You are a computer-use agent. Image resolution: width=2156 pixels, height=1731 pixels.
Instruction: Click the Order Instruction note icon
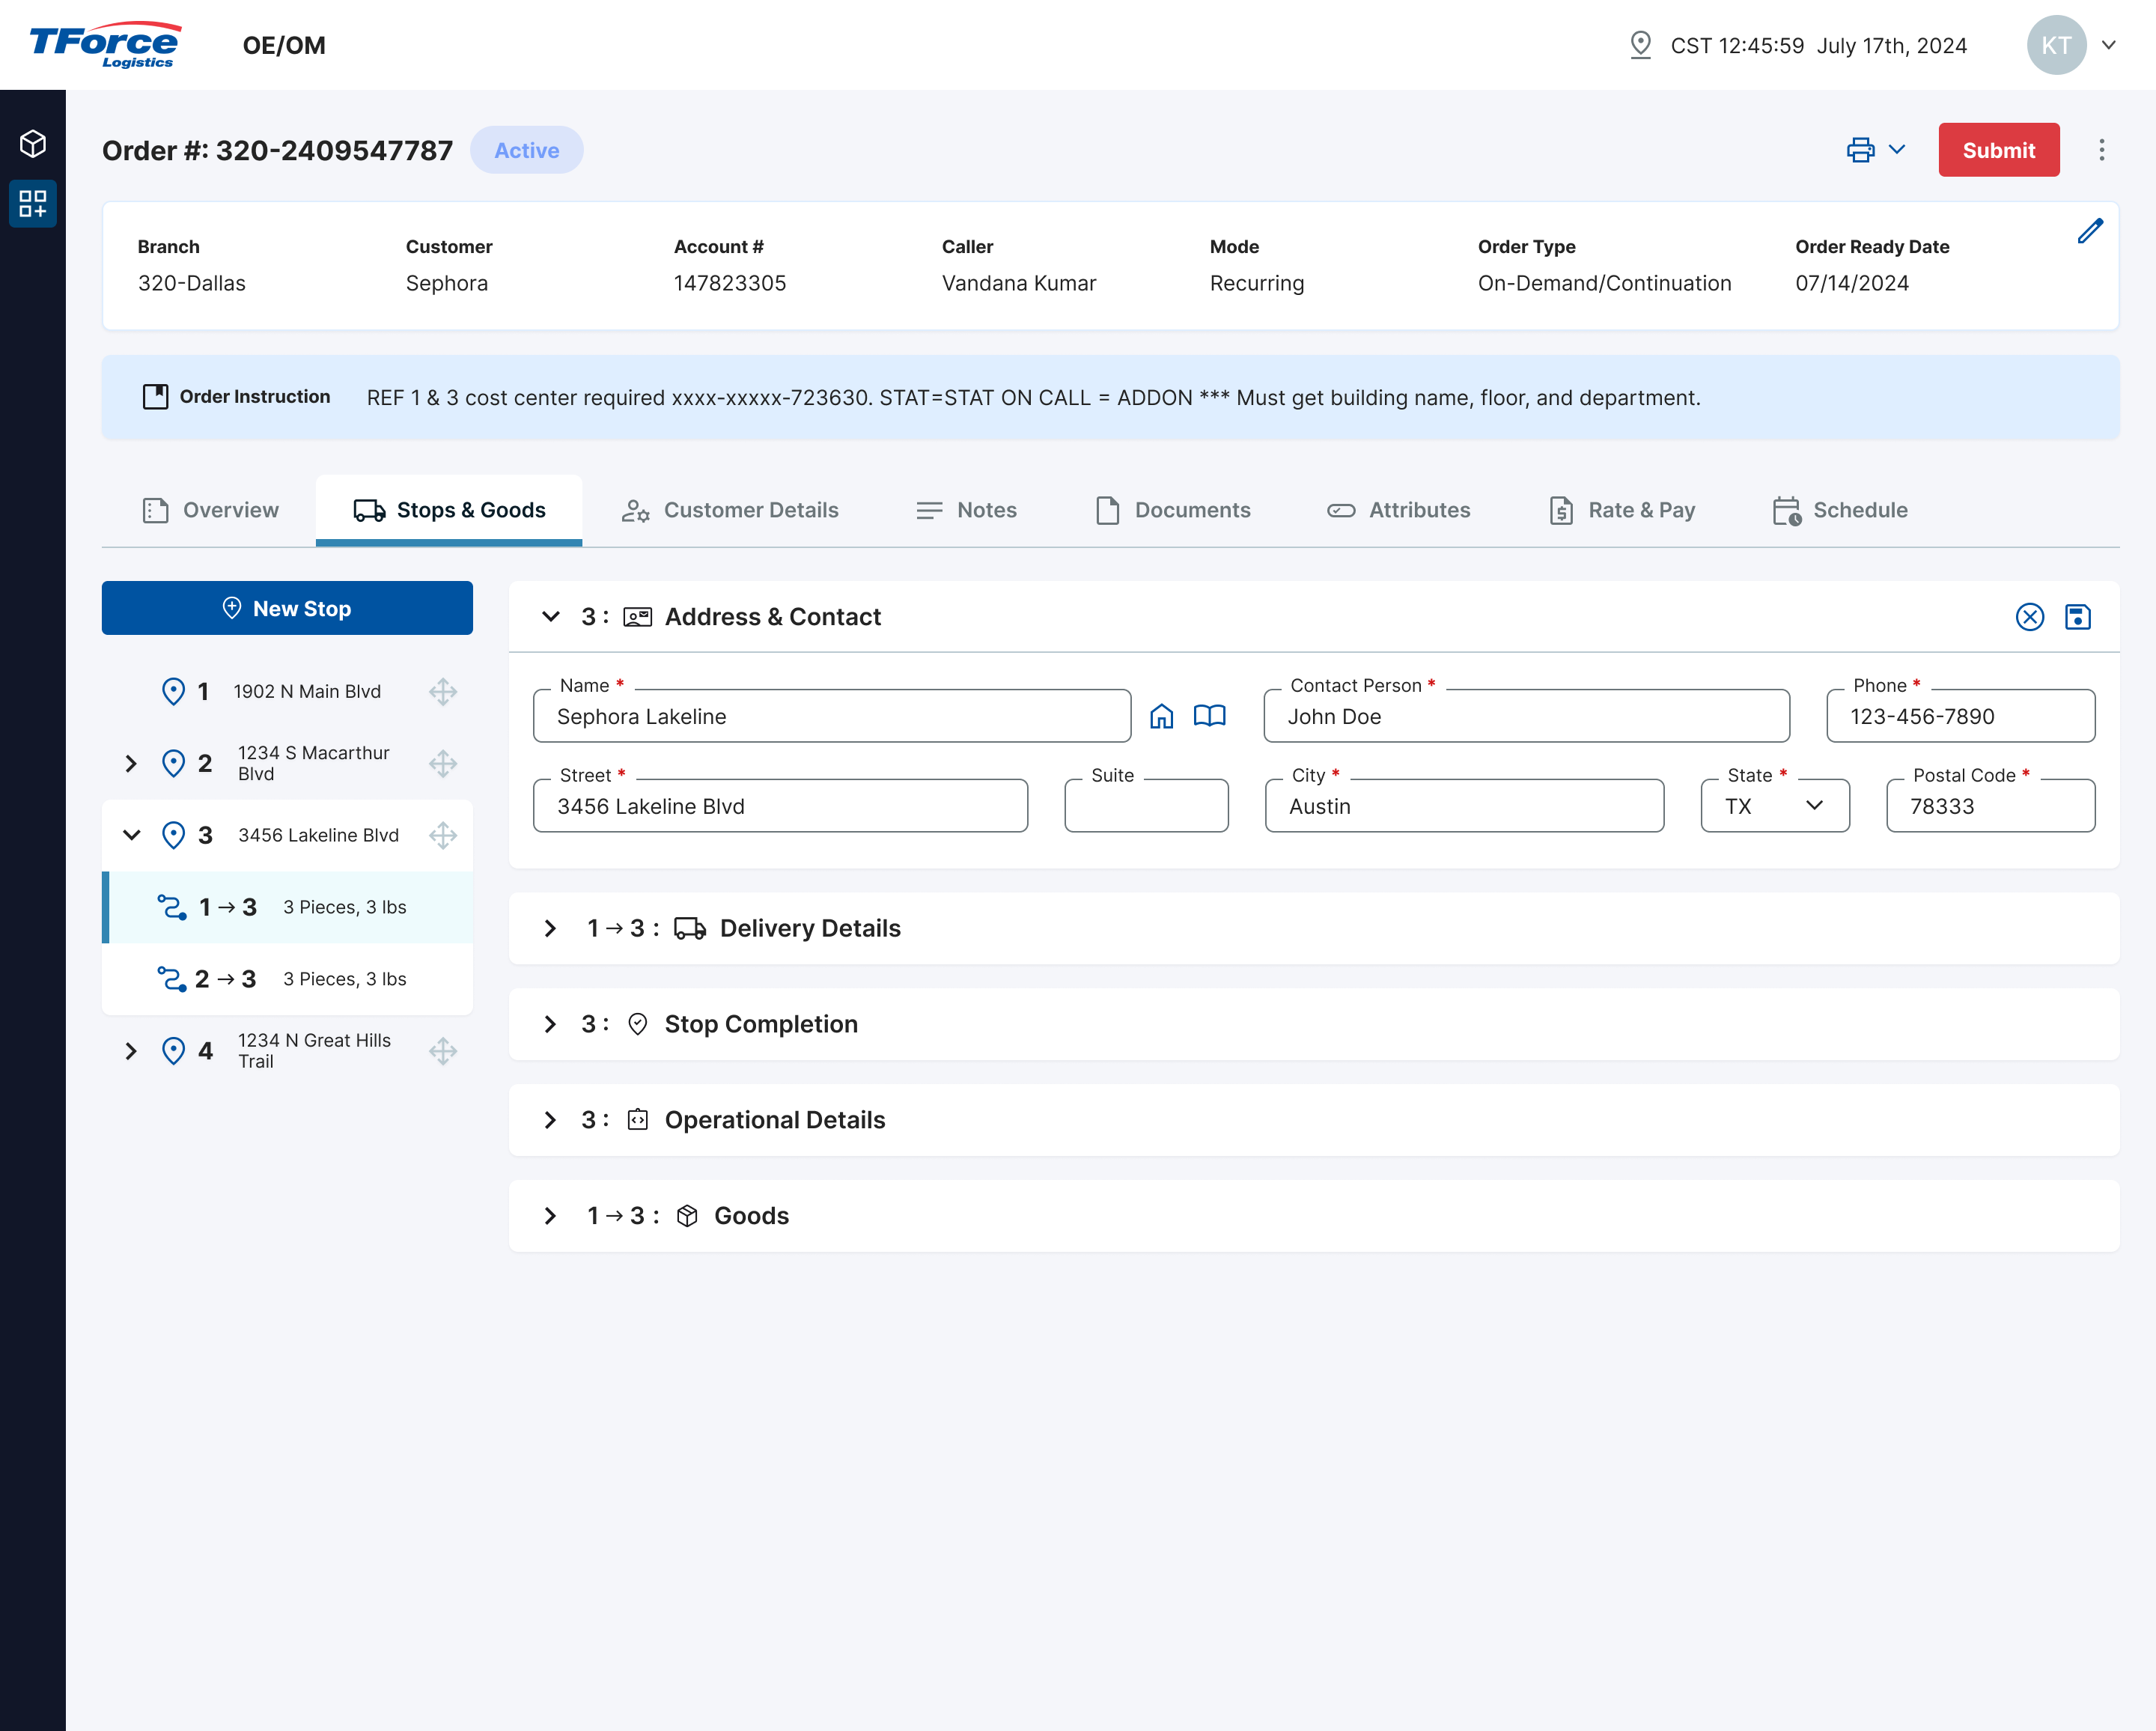155,397
